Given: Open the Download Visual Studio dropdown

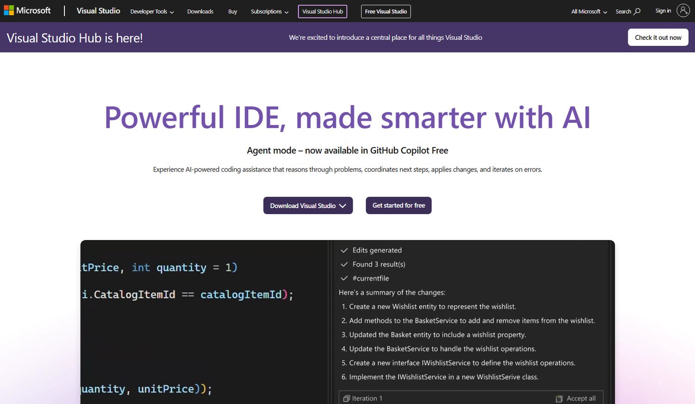Looking at the screenshot, I should click(x=308, y=206).
